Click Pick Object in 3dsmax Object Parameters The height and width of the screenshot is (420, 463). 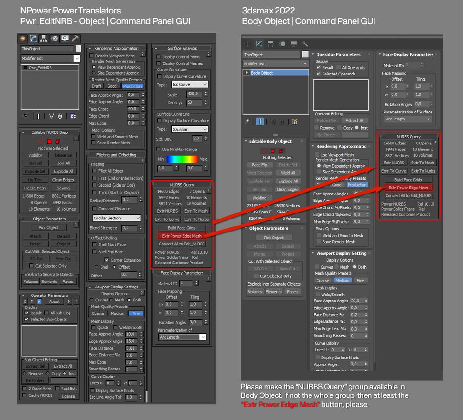click(273, 238)
